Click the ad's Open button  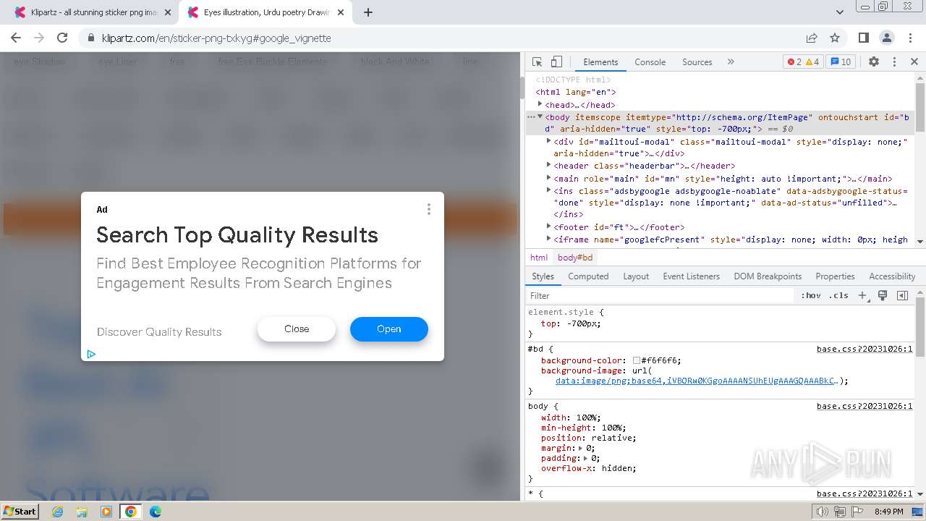point(389,329)
